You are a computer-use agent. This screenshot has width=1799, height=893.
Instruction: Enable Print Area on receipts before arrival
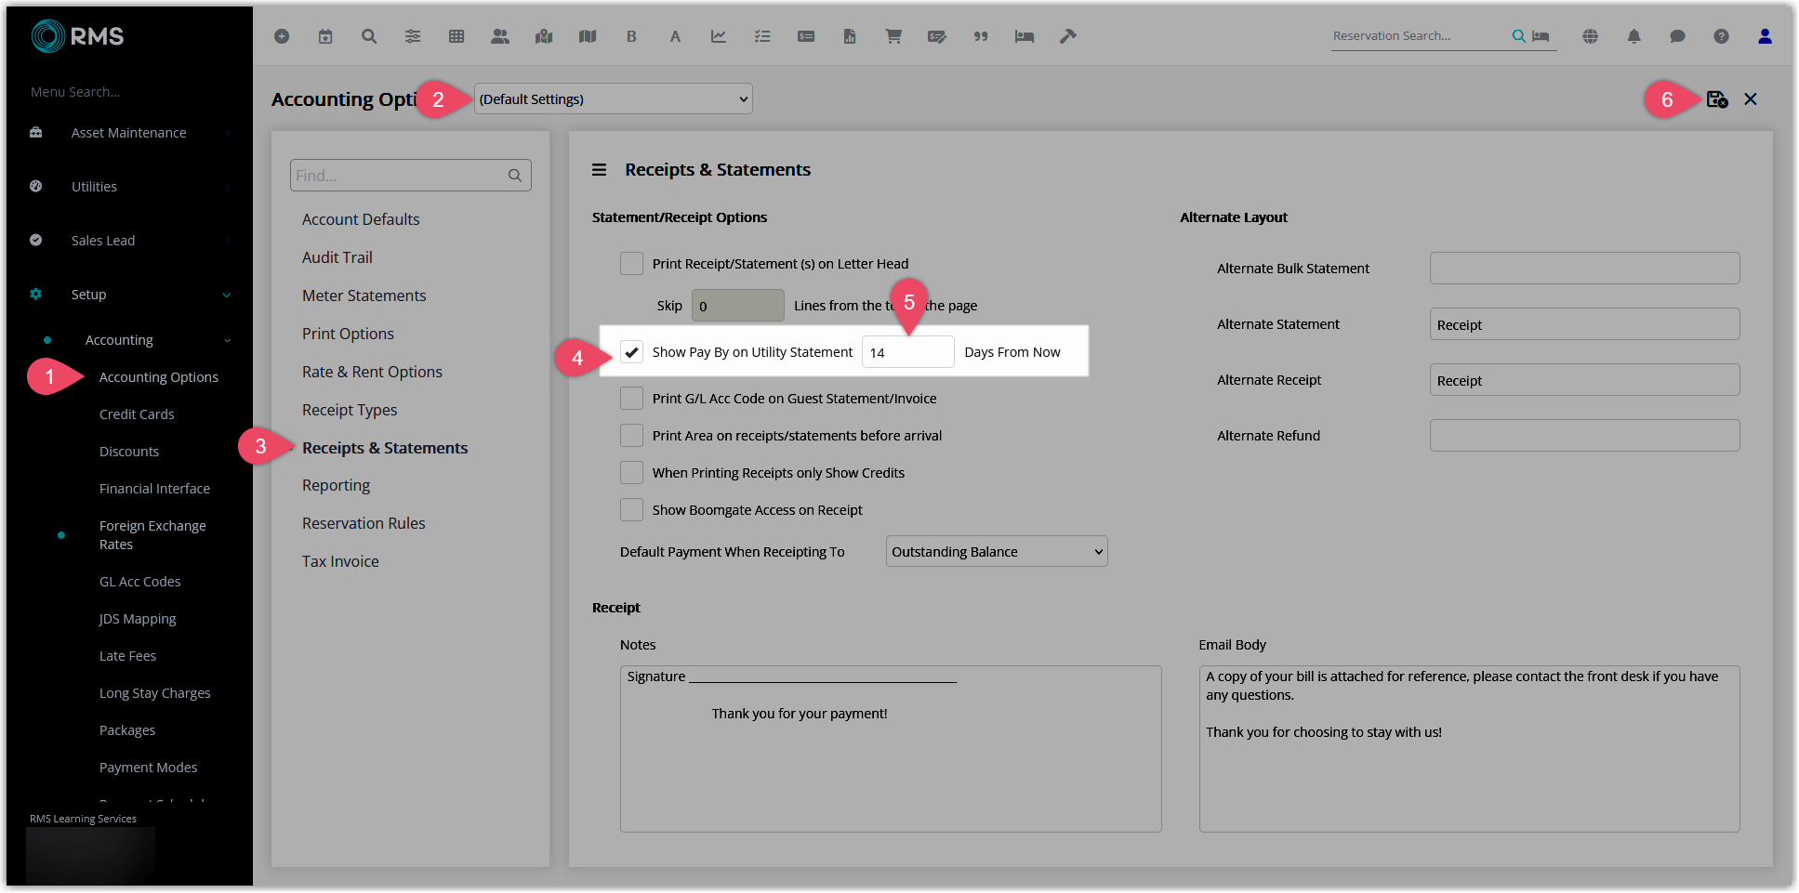[631, 435]
